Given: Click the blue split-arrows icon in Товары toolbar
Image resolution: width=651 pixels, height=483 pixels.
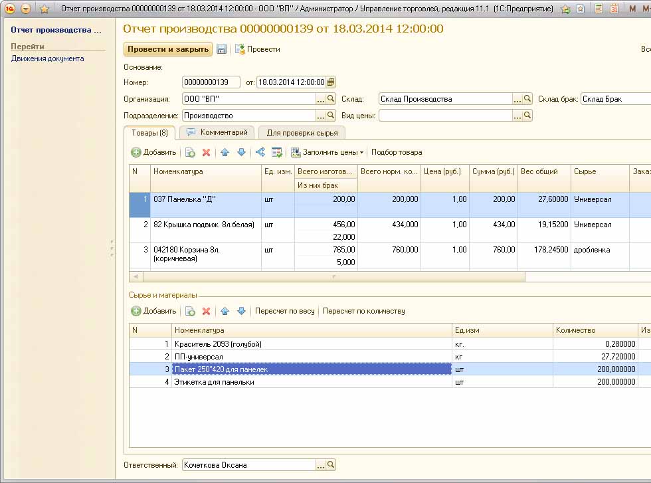Looking at the screenshot, I should tap(260, 152).
